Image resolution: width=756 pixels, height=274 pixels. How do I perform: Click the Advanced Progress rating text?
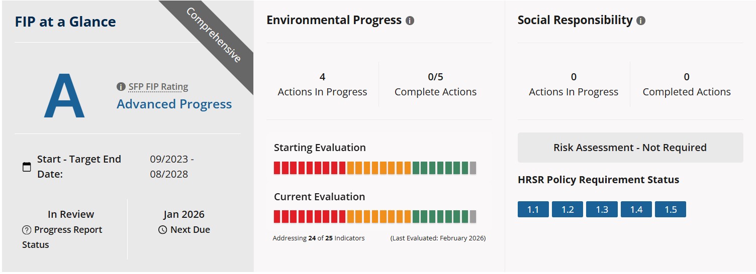(174, 104)
